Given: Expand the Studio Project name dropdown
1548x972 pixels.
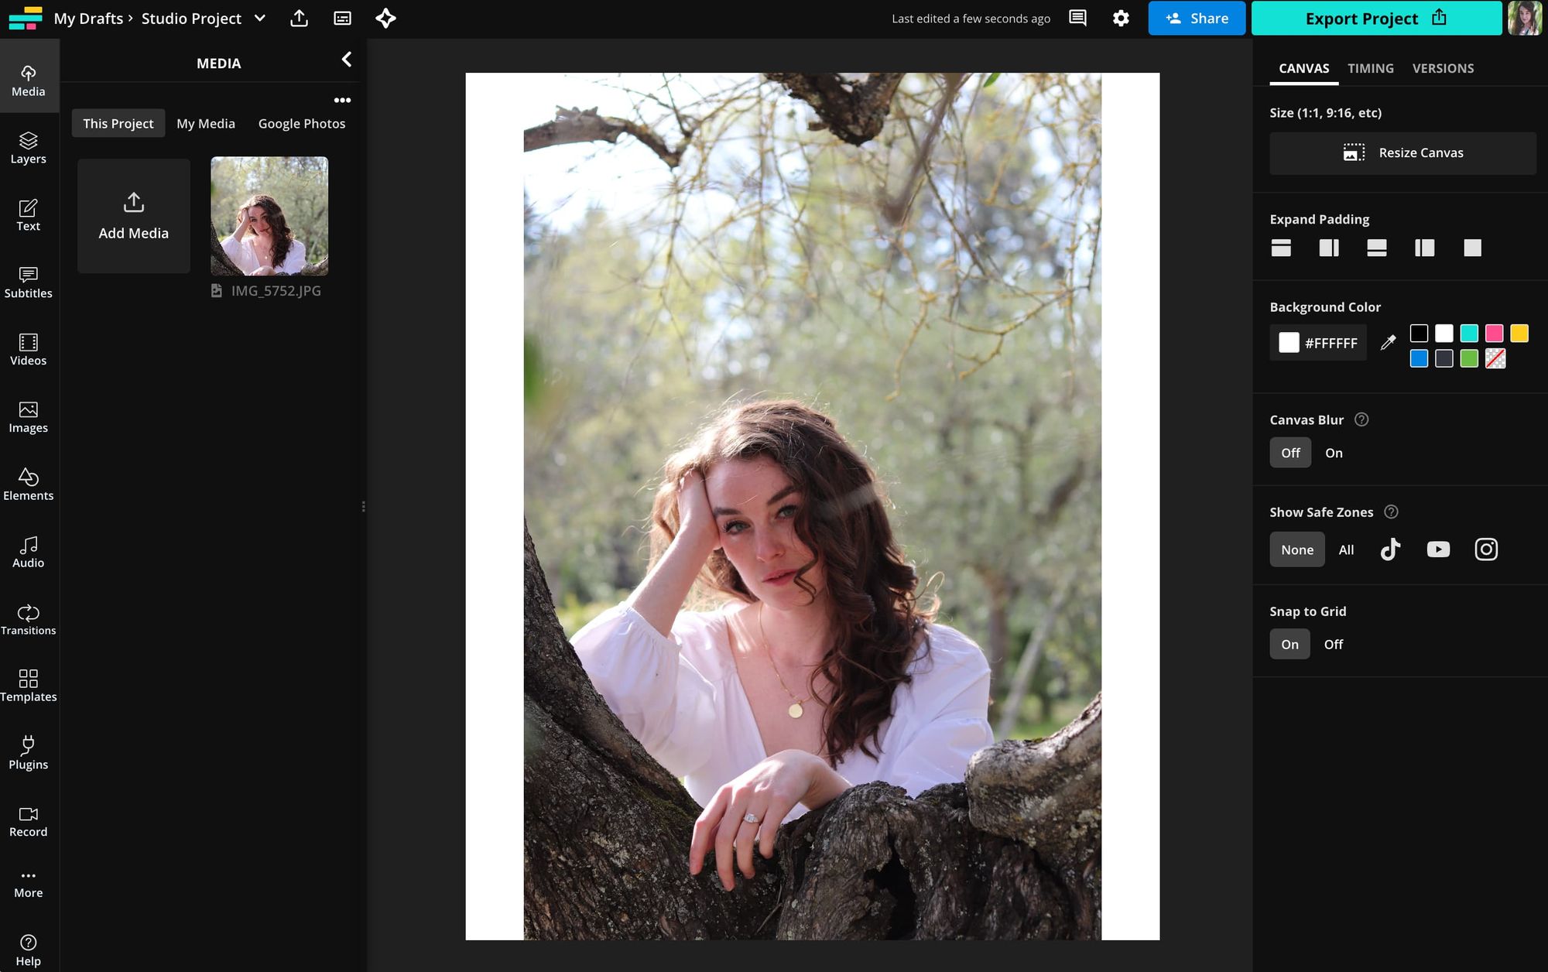Looking at the screenshot, I should click(x=260, y=19).
